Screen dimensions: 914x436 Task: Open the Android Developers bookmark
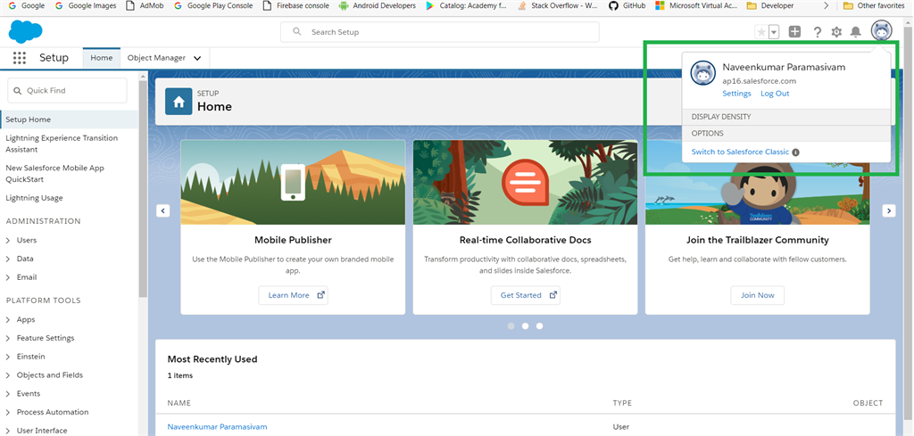(378, 6)
